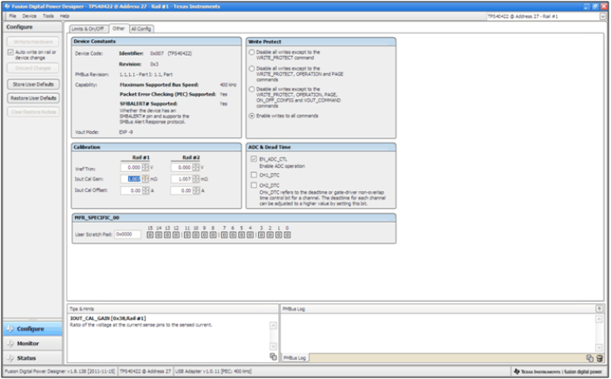Switch to Limits & On/Off tab
The width and height of the screenshot is (611, 379).
click(x=88, y=29)
